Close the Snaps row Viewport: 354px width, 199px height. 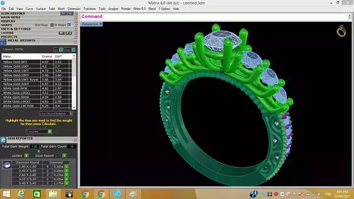75,25
